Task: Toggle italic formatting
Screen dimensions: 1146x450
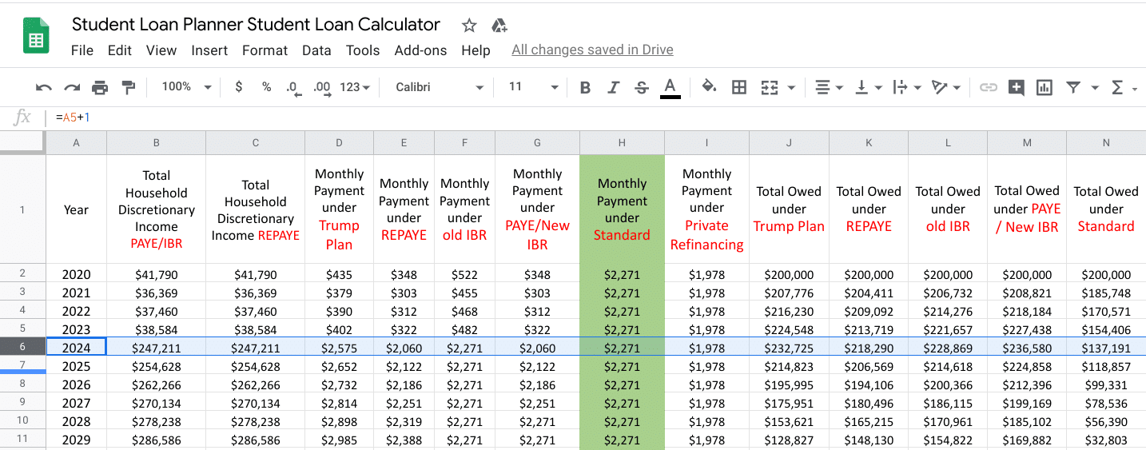Action: click(613, 87)
